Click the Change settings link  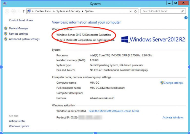173,83
